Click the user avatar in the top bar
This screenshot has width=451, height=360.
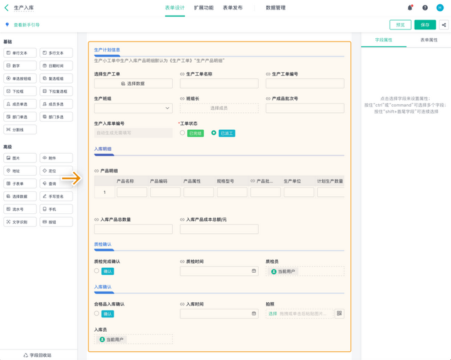pyautogui.click(x=440, y=8)
